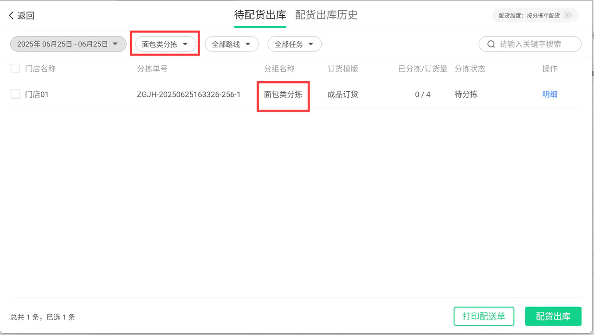The width and height of the screenshot is (594, 335).
Task: Click the 门店01 store name cell
Action: point(37,95)
